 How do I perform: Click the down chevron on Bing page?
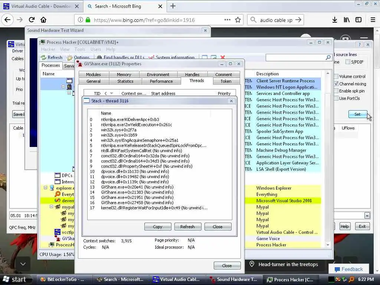23,264
